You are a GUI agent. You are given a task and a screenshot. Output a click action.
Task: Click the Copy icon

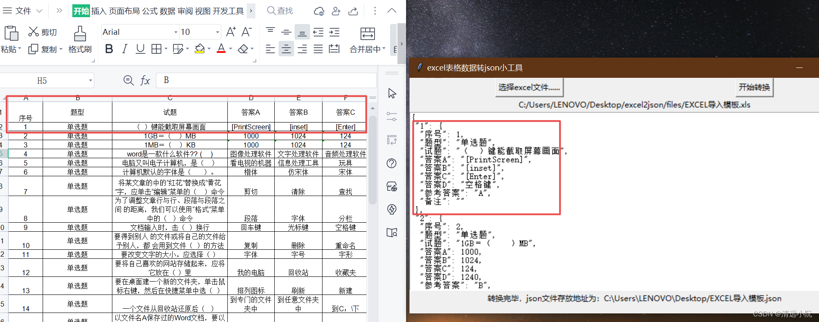33,49
